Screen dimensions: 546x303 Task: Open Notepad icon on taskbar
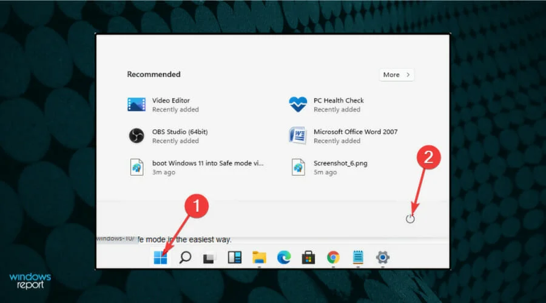click(x=358, y=258)
